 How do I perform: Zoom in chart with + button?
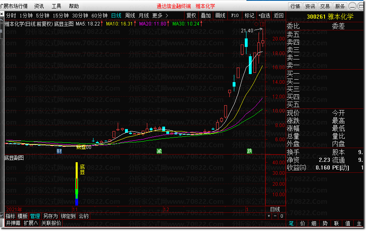click(269, 216)
